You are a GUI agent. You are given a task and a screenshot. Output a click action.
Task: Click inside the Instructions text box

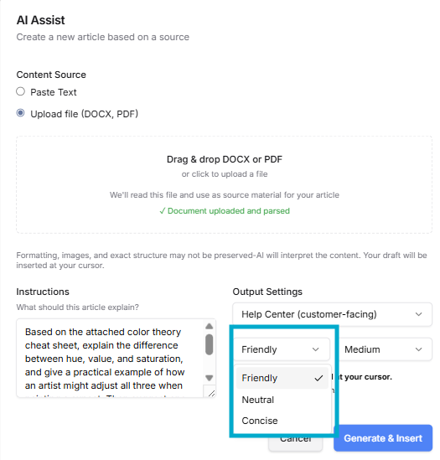click(110, 359)
